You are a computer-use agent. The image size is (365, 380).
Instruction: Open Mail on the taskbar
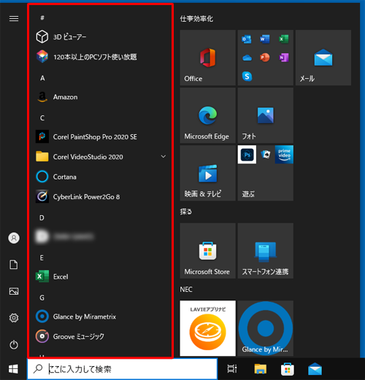click(x=315, y=369)
